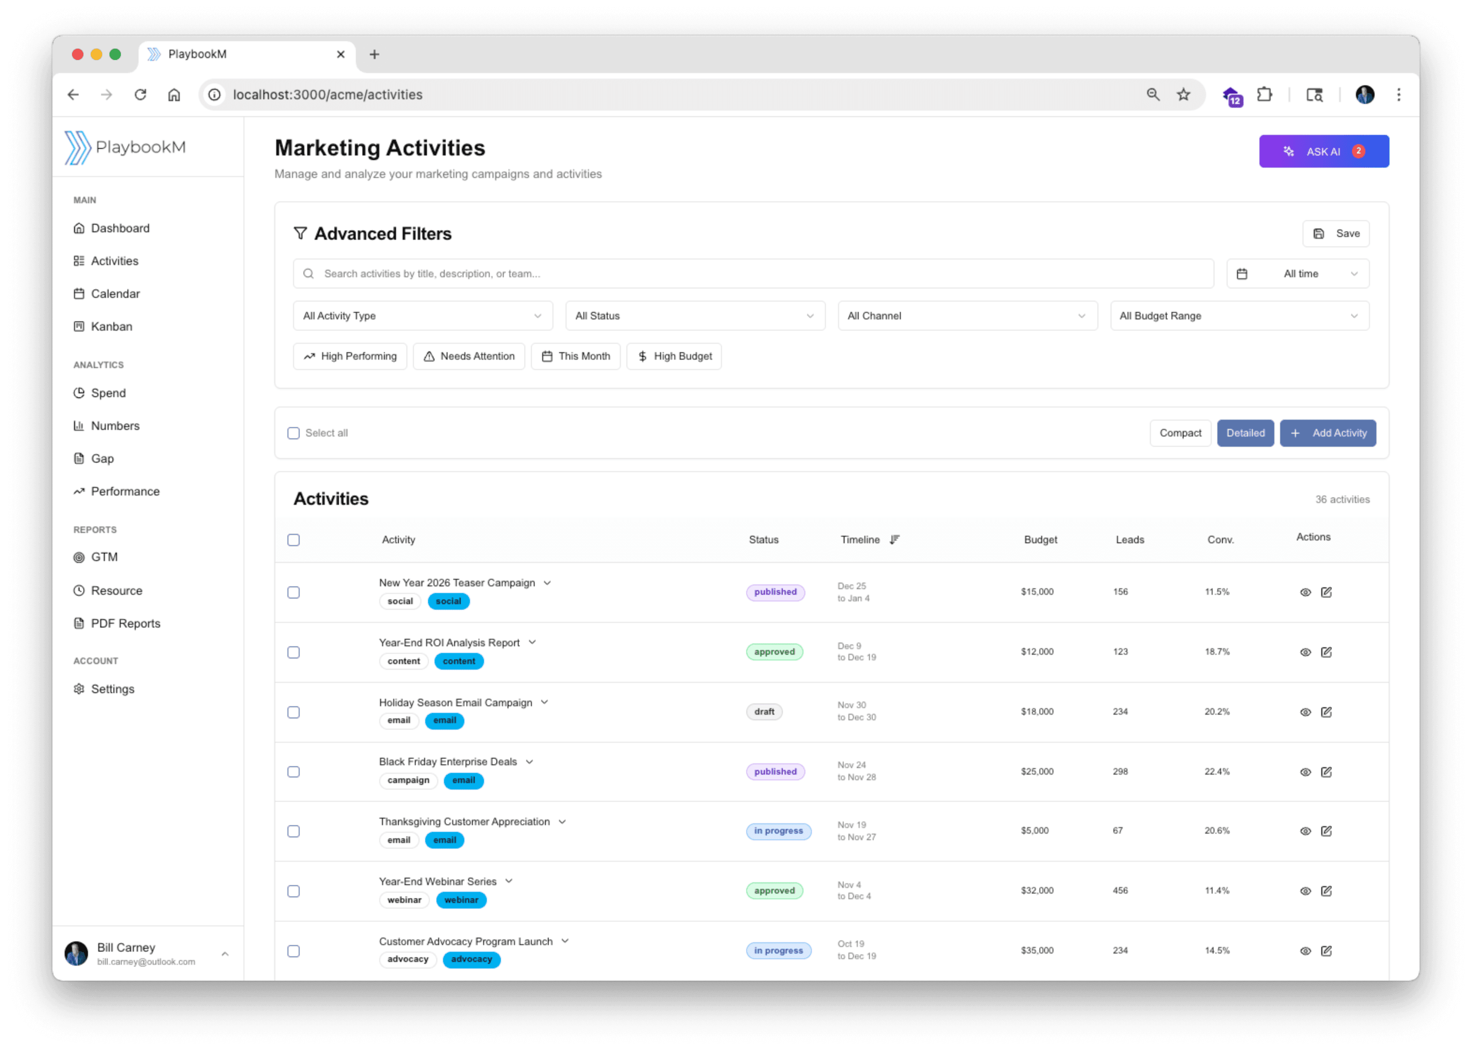Click eye icon for New Year 2026 Teaser Campaign
This screenshot has height=1050, width=1472.
(1305, 592)
